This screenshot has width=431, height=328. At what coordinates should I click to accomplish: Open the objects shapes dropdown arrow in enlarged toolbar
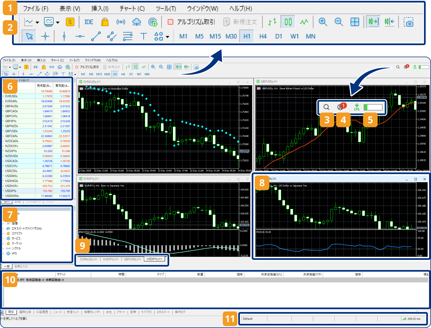click(x=168, y=37)
